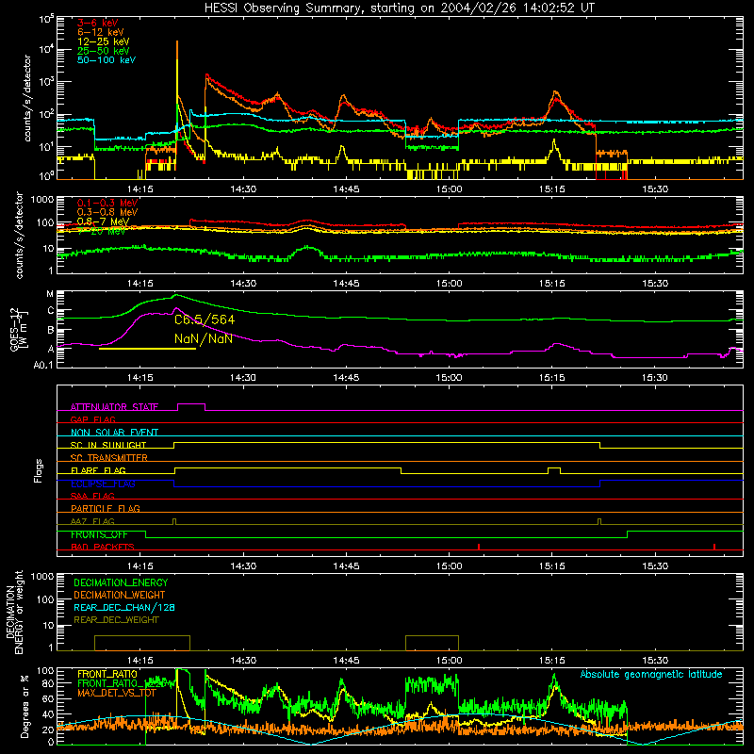
Task: Click the yellow flare duration bar in GOES panel
Action: (147, 348)
